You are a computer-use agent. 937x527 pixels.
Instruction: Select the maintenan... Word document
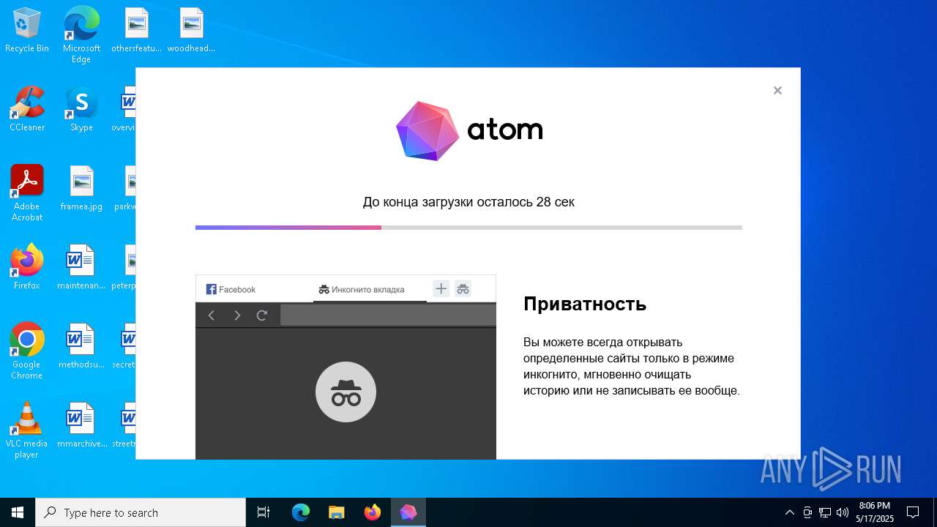[x=81, y=267]
